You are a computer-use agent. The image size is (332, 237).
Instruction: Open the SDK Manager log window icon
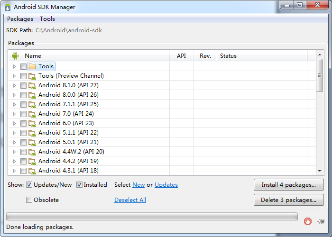pyautogui.click(x=321, y=221)
